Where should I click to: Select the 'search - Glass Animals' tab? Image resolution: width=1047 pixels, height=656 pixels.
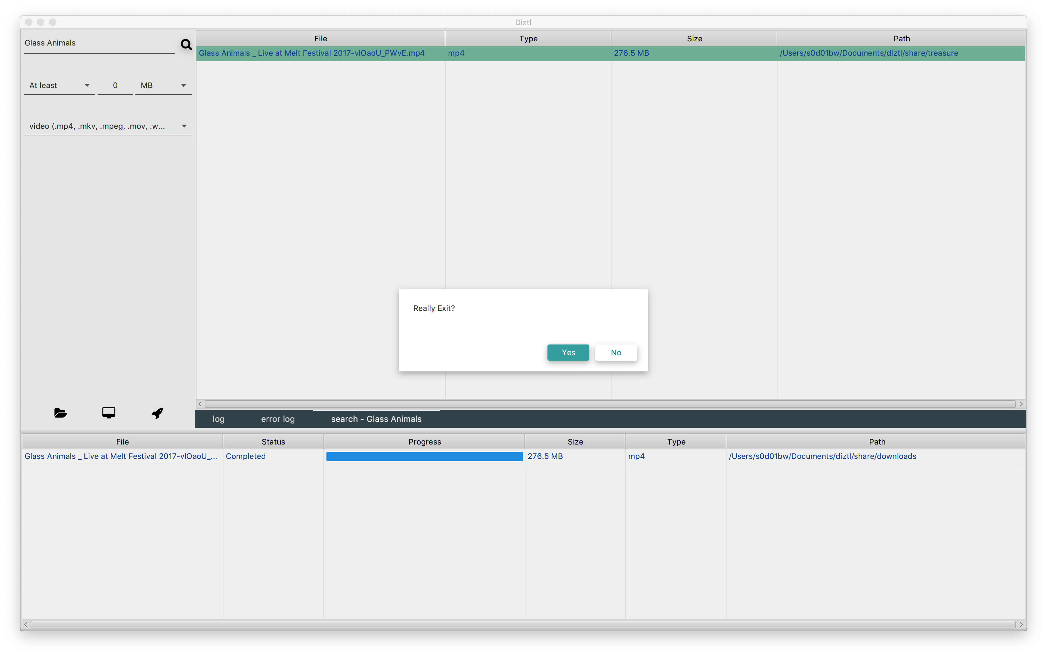tap(376, 419)
